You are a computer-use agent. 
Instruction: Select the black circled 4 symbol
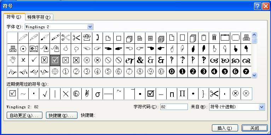(214, 72)
